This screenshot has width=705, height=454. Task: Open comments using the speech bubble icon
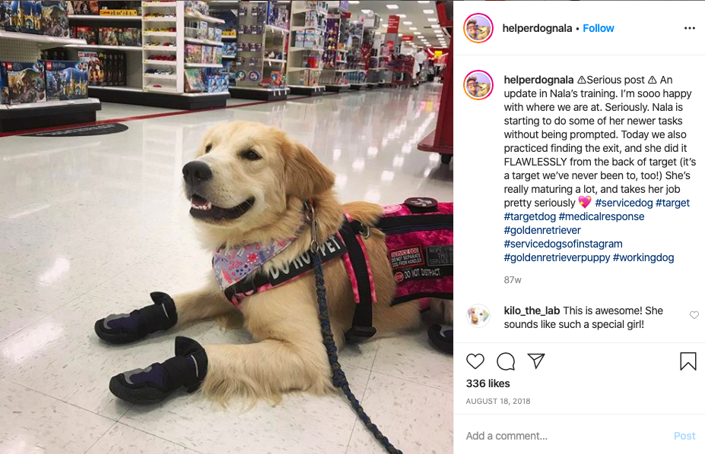pos(506,361)
